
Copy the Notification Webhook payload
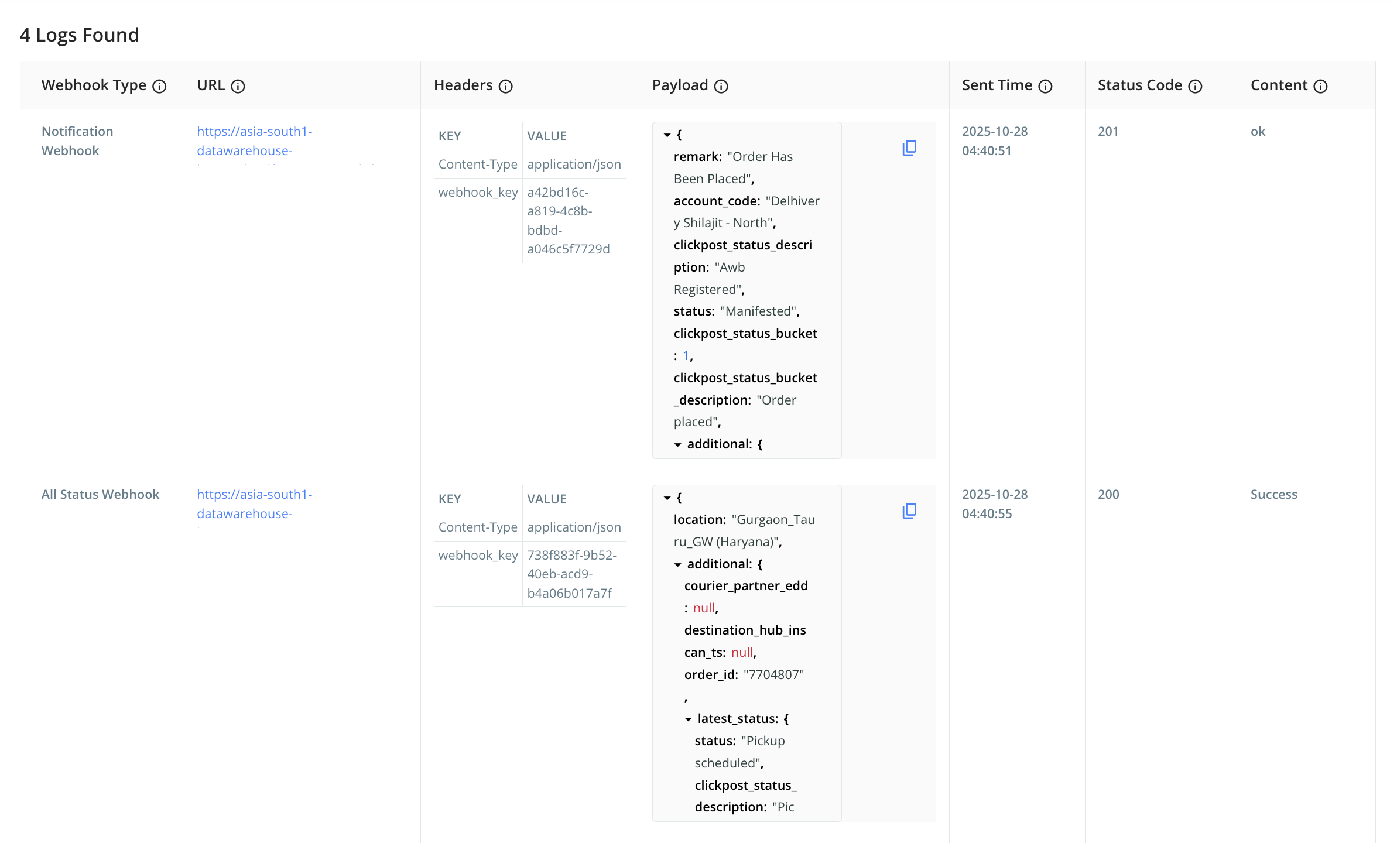pos(909,148)
